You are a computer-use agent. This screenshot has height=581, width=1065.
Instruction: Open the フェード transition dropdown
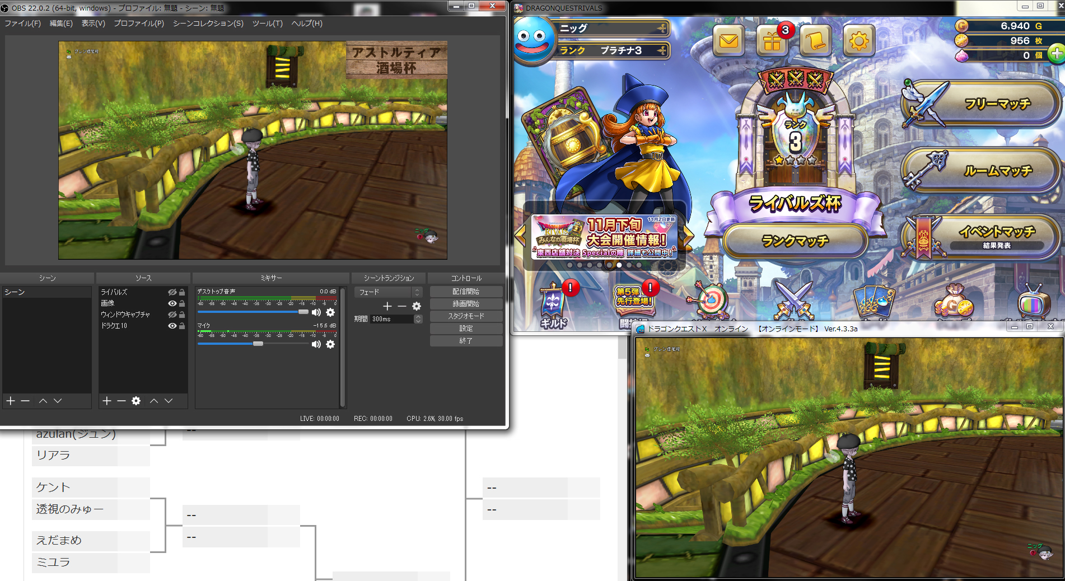tap(389, 292)
